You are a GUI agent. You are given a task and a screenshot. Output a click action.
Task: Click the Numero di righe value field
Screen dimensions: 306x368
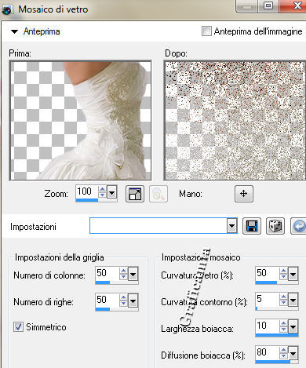click(x=107, y=300)
